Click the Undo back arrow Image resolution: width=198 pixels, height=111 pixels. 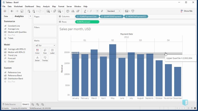pyautogui.click(x=12, y=11)
